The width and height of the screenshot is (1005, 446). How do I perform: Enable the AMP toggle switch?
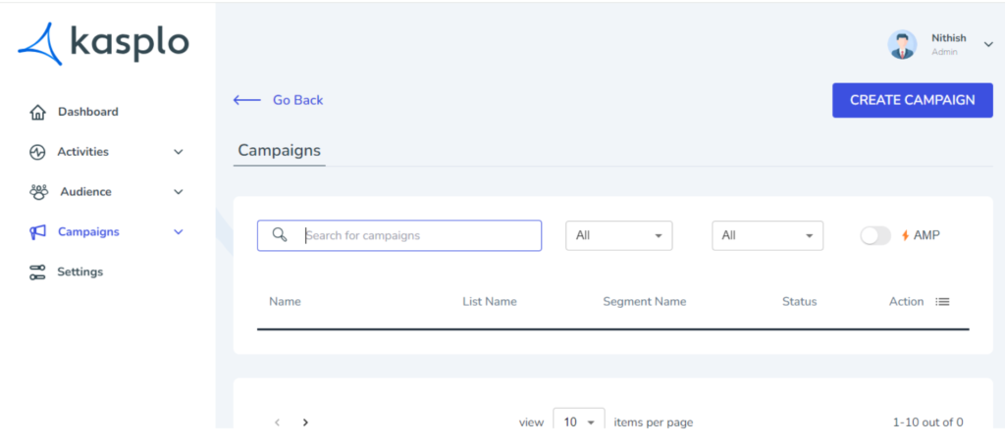coord(874,235)
